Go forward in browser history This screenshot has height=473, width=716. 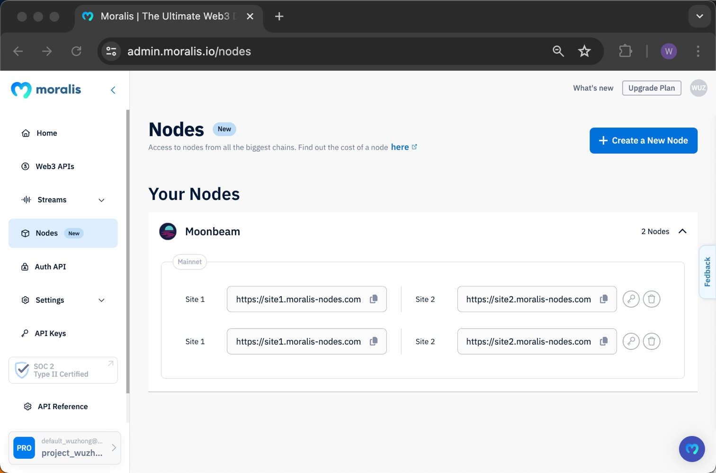coord(47,51)
